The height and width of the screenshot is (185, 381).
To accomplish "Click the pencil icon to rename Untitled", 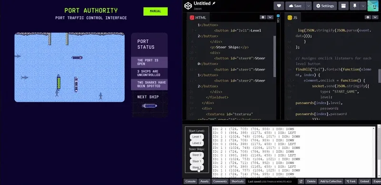I will tap(214, 3).
